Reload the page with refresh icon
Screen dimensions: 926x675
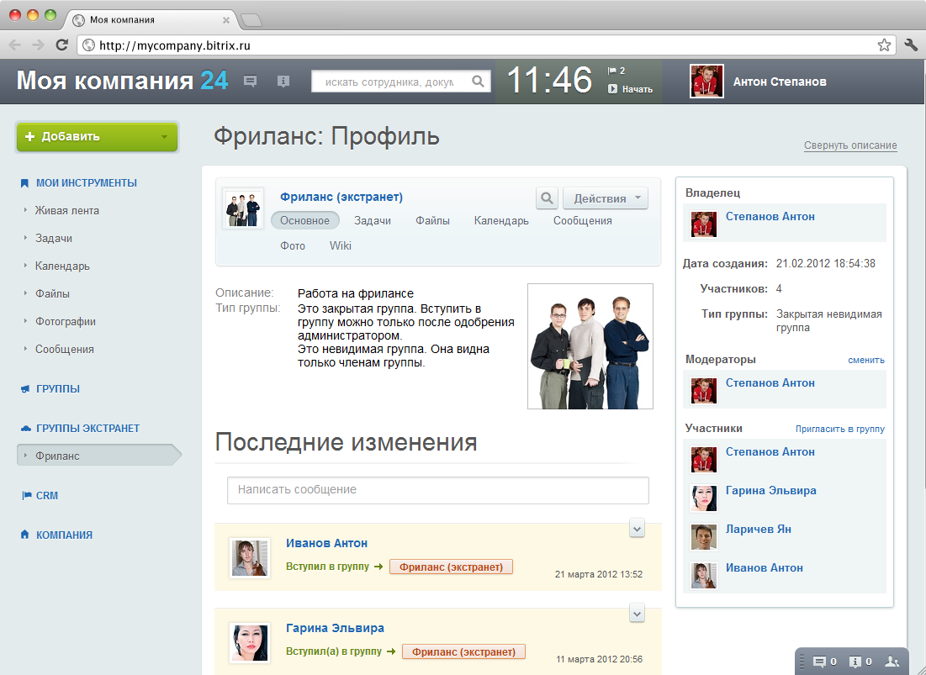(x=61, y=45)
